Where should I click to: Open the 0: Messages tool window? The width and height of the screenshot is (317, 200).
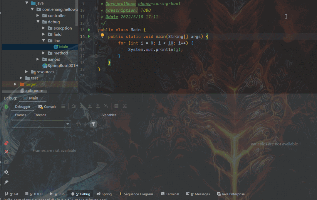pyautogui.click(x=198, y=194)
